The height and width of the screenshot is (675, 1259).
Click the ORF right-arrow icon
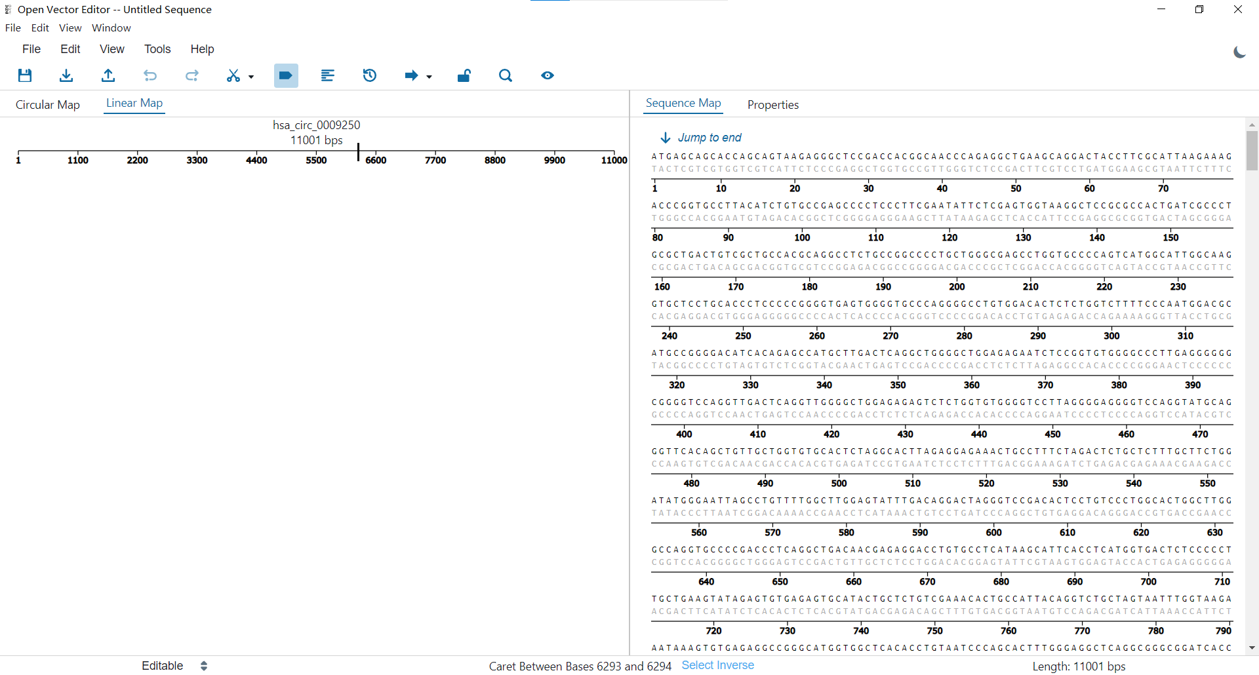point(411,75)
